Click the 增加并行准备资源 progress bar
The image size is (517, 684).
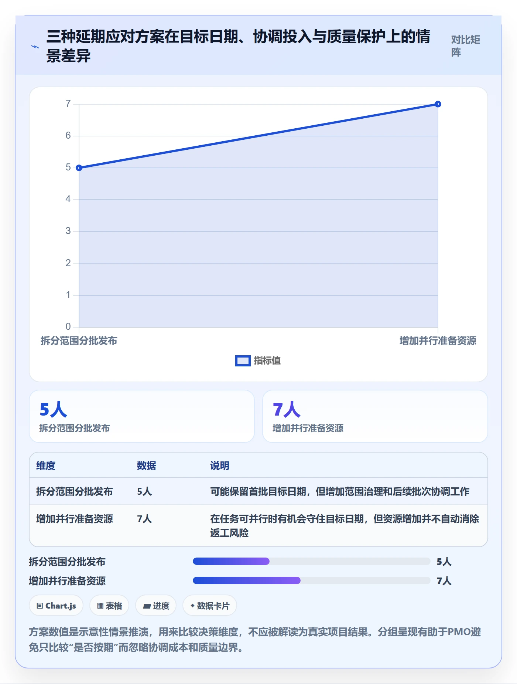311,580
